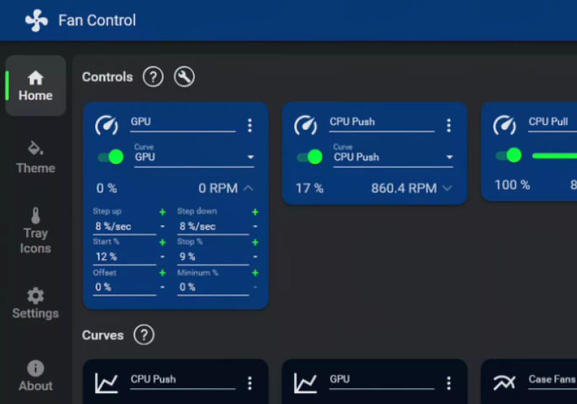Increase the Minimum % value with plus
The width and height of the screenshot is (577, 404).
[255, 273]
